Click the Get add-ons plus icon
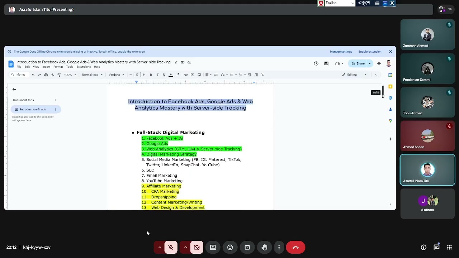Viewport: 459px width, 258px height. [x=391, y=139]
